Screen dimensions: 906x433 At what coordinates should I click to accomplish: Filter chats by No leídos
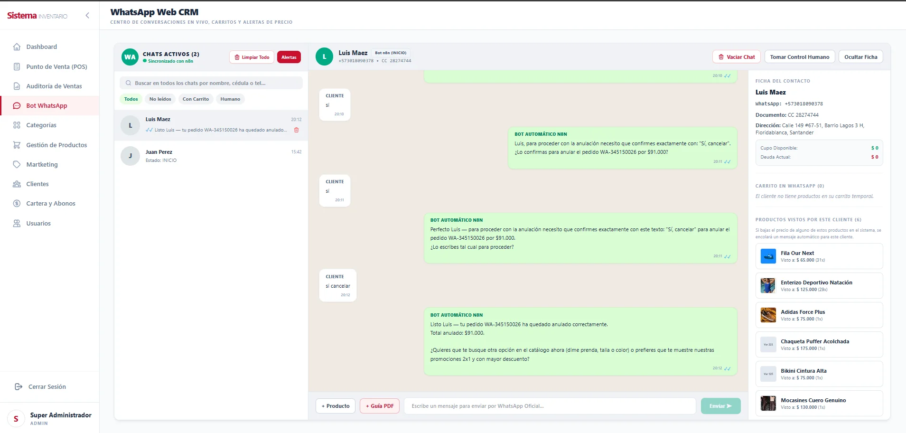[x=160, y=99]
